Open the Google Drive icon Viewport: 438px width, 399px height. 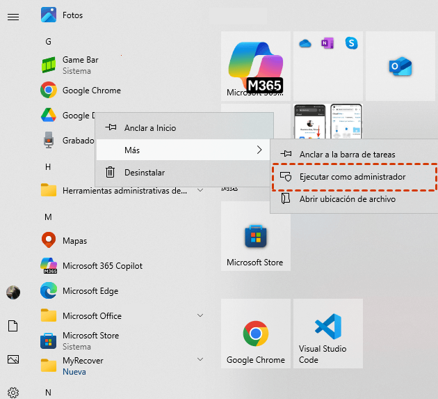click(49, 115)
